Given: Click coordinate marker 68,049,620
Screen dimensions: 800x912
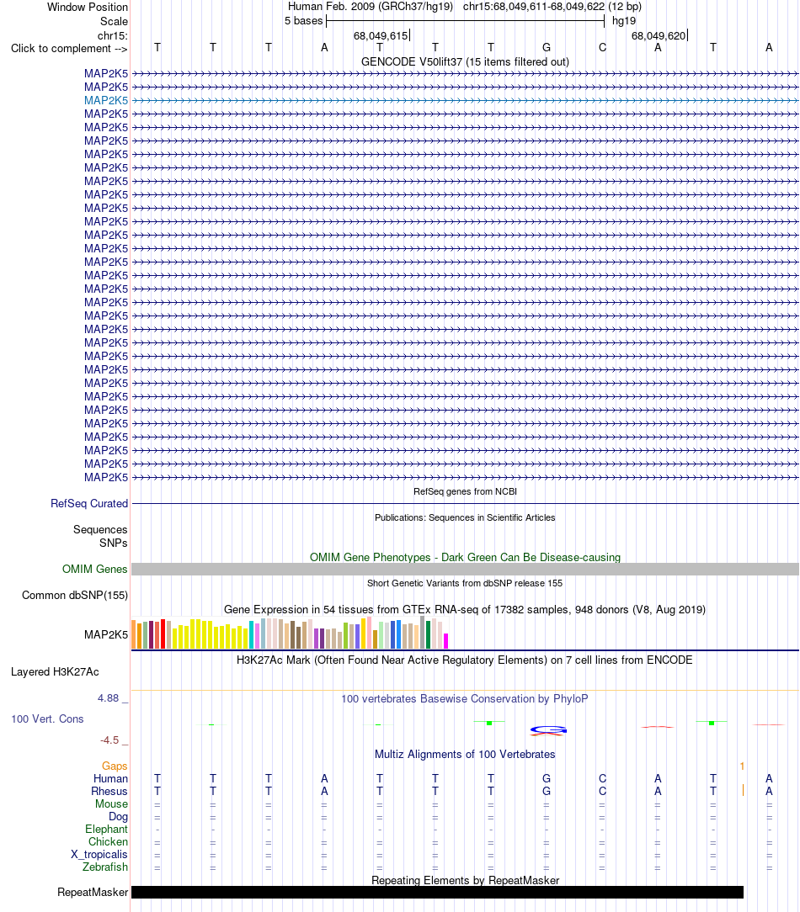Looking at the screenshot, I should (659, 36).
